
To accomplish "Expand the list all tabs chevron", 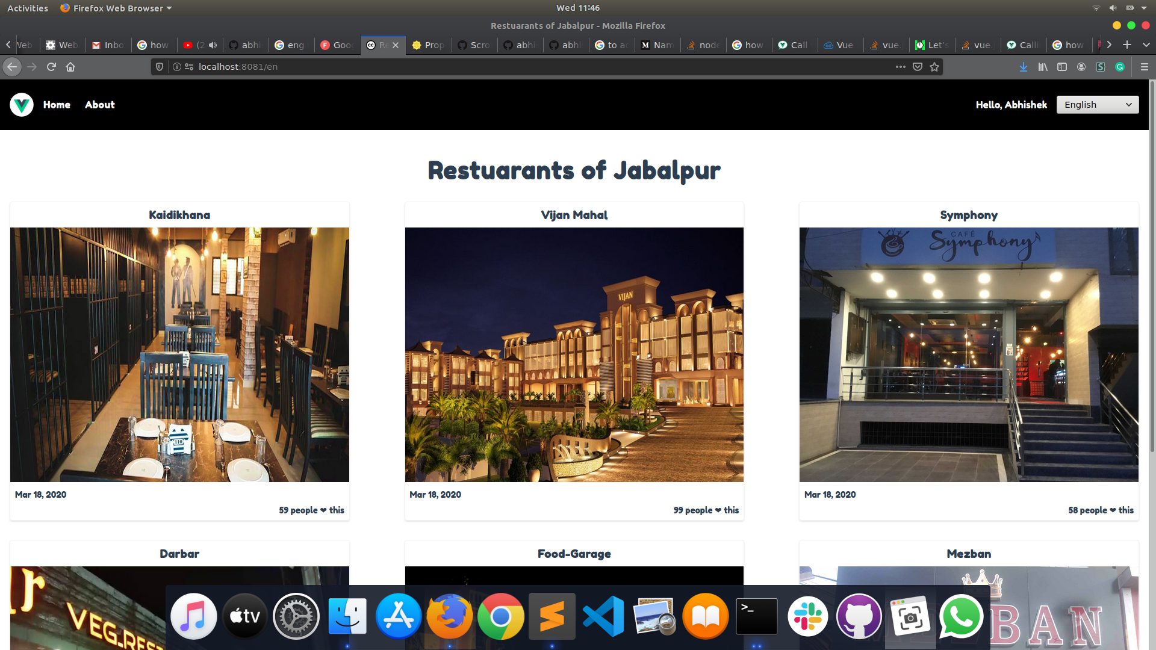I will 1146,45.
